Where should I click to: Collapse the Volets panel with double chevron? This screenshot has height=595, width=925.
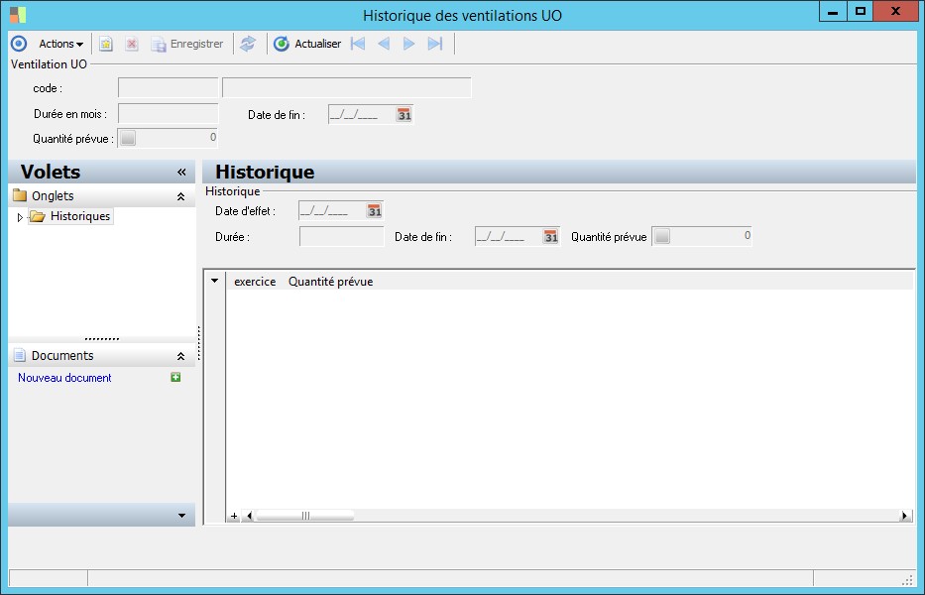(x=181, y=173)
